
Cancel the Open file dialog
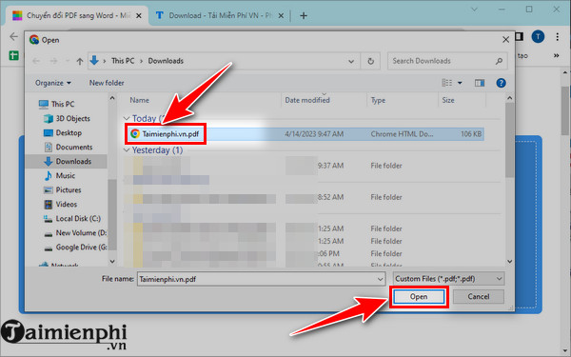(478, 296)
